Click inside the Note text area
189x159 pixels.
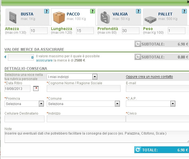click(x=97, y=137)
